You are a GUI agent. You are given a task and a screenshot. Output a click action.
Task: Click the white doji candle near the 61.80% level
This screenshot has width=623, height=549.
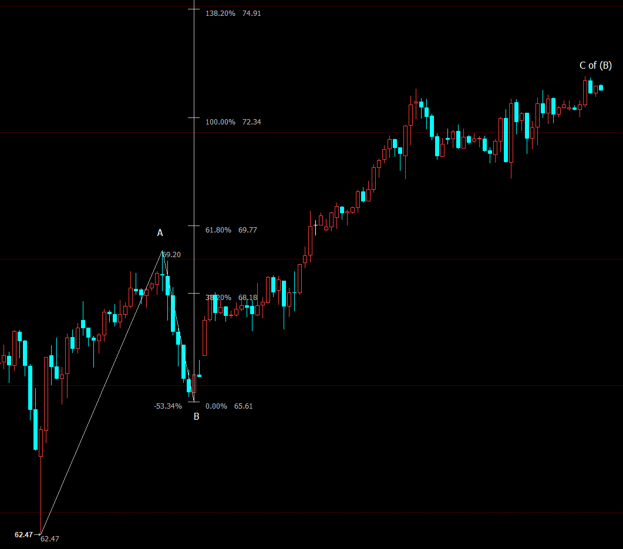315,224
